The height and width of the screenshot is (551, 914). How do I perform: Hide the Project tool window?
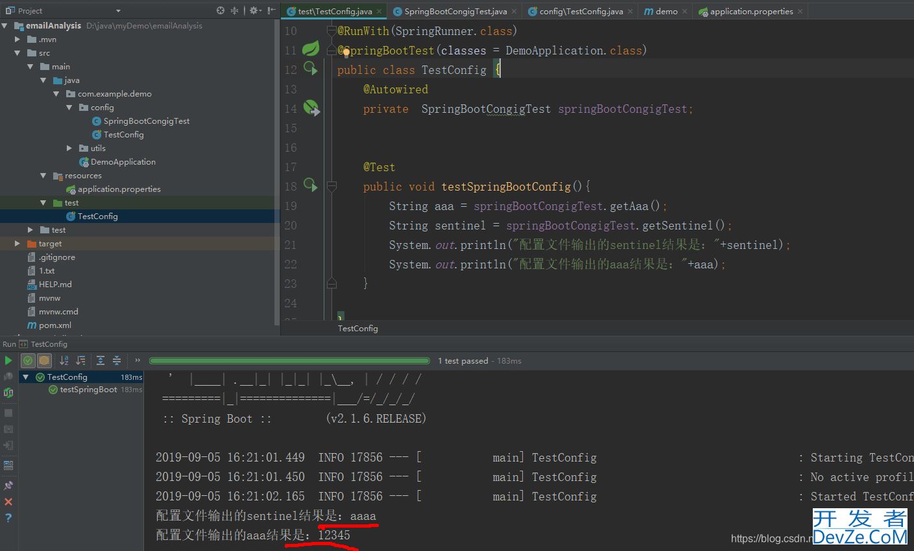pyautogui.click(x=271, y=11)
